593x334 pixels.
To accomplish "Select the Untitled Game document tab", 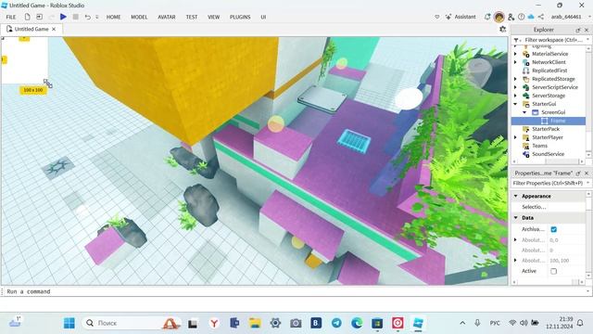I will coord(32,29).
